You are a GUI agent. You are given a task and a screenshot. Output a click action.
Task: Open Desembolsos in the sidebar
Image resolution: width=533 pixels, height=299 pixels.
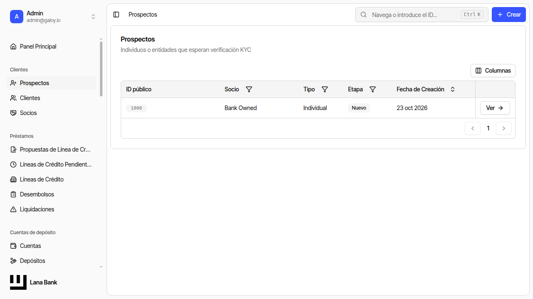tap(52, 194)
